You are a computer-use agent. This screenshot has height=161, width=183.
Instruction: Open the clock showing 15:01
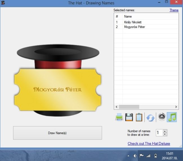pos(169,153)
